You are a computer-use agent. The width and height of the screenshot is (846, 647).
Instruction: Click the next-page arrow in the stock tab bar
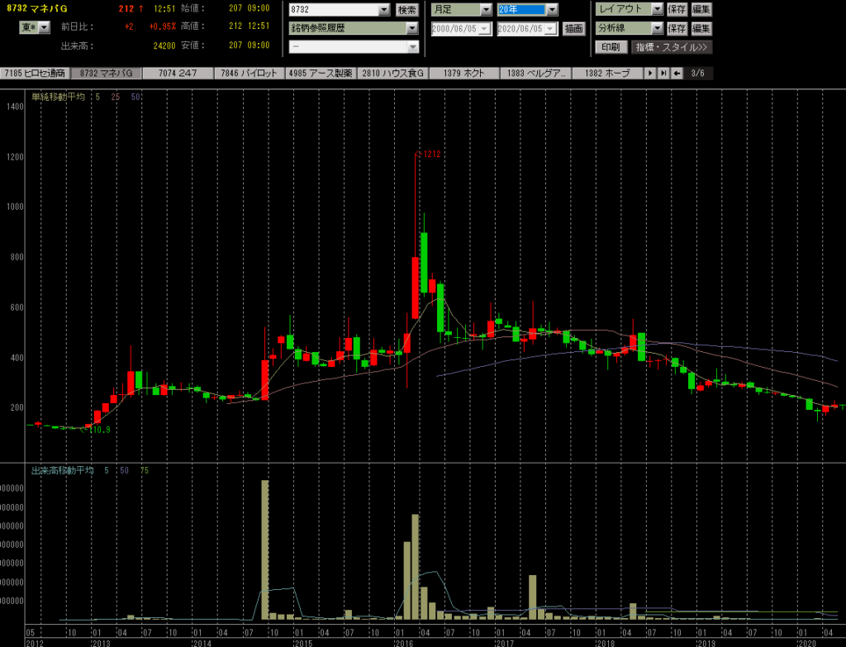tap(651, 74)
